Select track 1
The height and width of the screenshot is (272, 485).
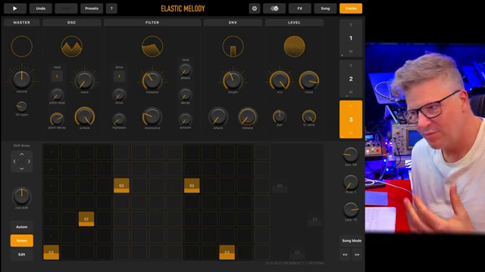(351, 39)
